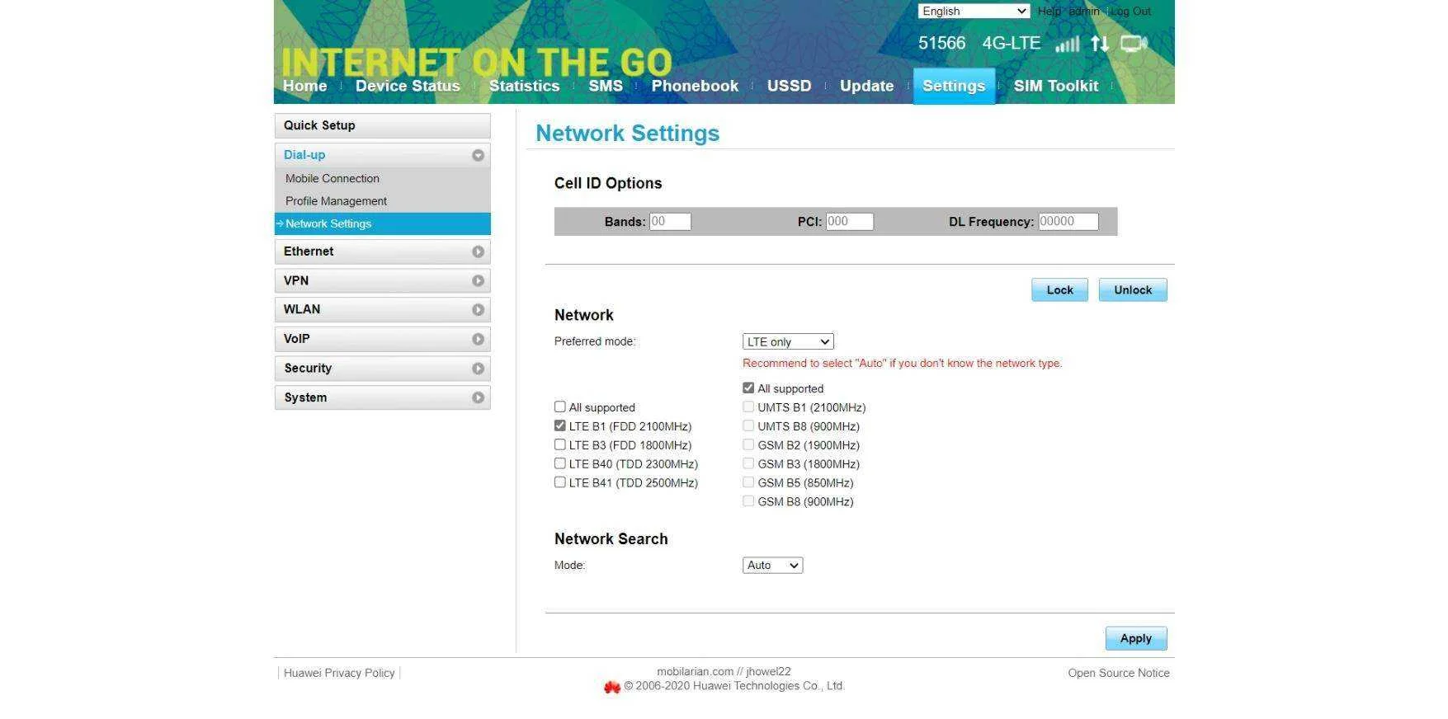Uncheck LTE B1 (FDD 2100MHz)
This screenshot has width=1448, height=719.
click(x=560, y=425)
